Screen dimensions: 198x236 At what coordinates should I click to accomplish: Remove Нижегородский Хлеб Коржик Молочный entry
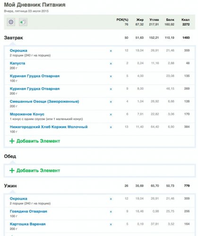point(111,127)
